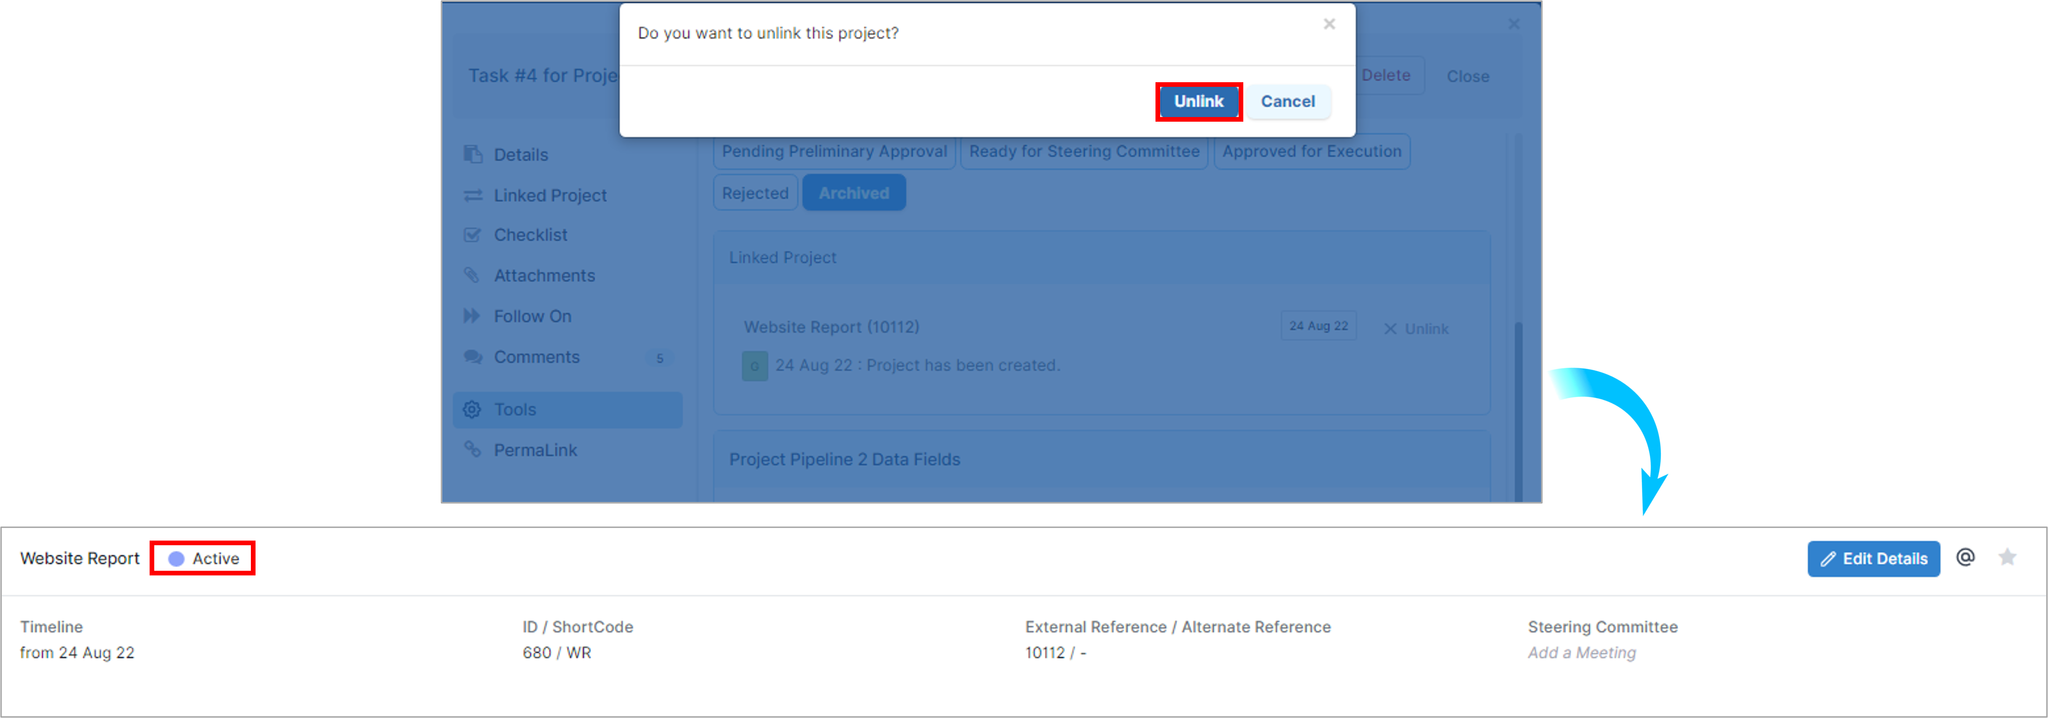Click Add a Meeting under Steering Committee

coord(1582,652)
